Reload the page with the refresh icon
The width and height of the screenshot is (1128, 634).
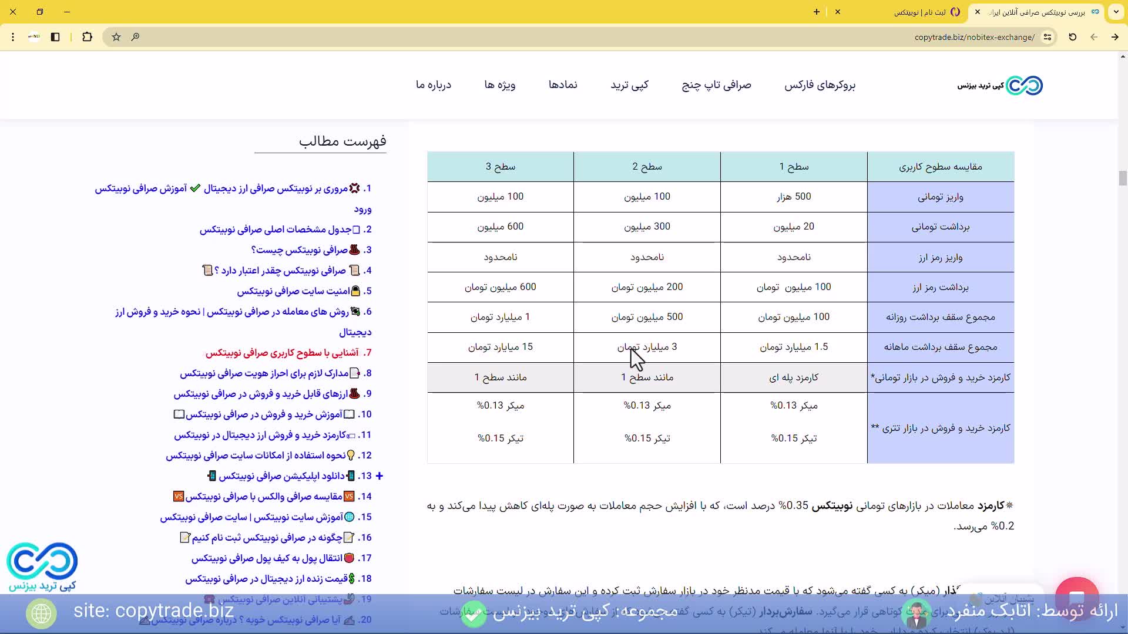click(x=1072, y=37)
